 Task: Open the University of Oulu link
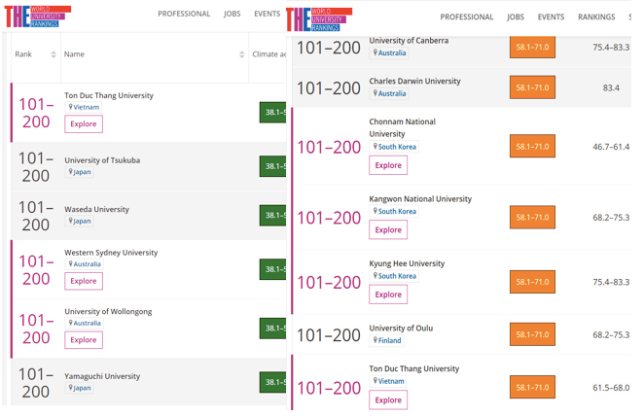(x=401, y=329)
